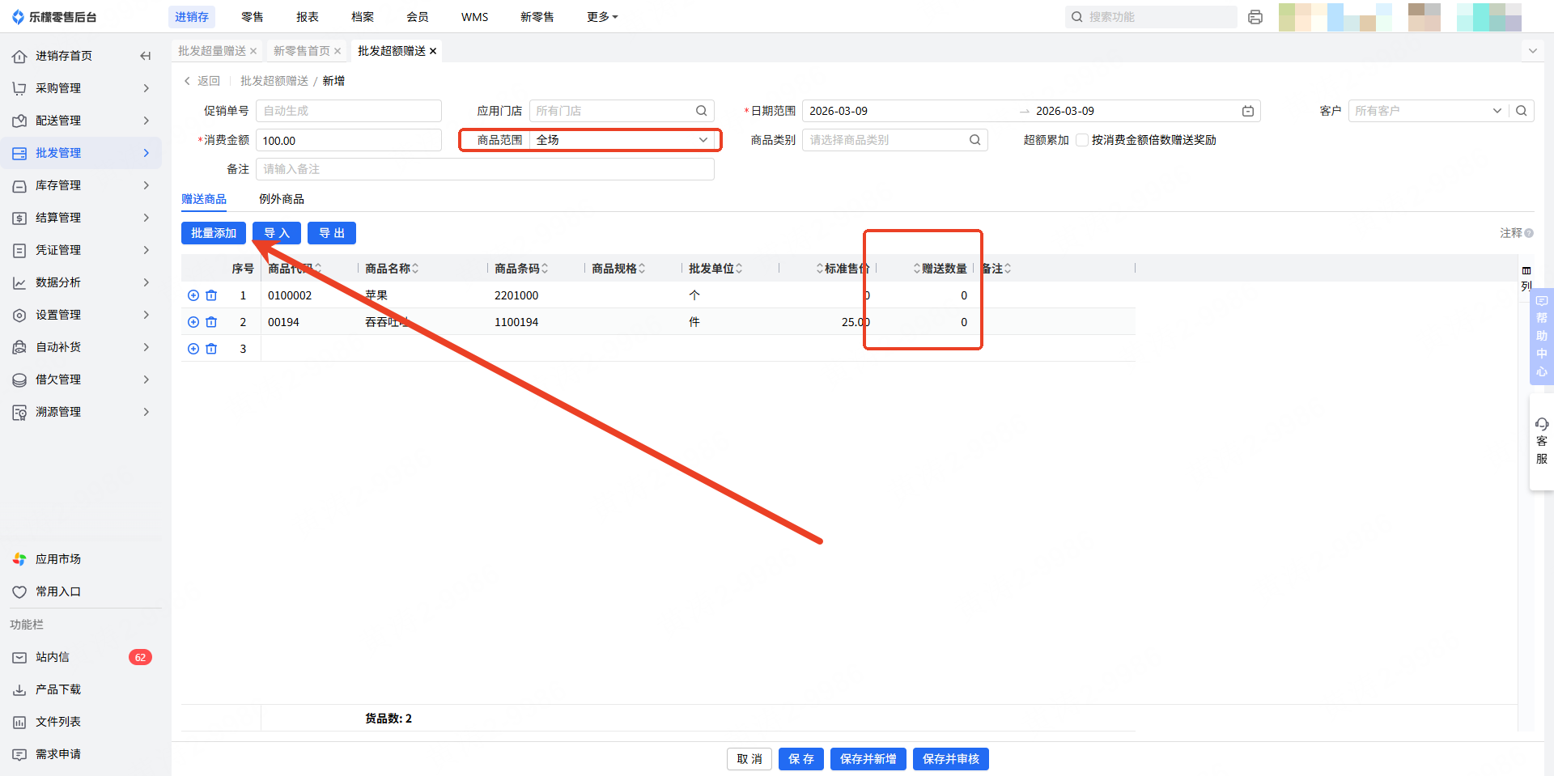Add a row after row 1 (苹果)

[193, 295]
